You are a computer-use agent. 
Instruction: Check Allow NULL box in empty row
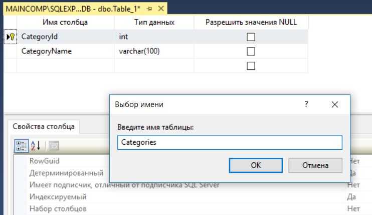251,66
